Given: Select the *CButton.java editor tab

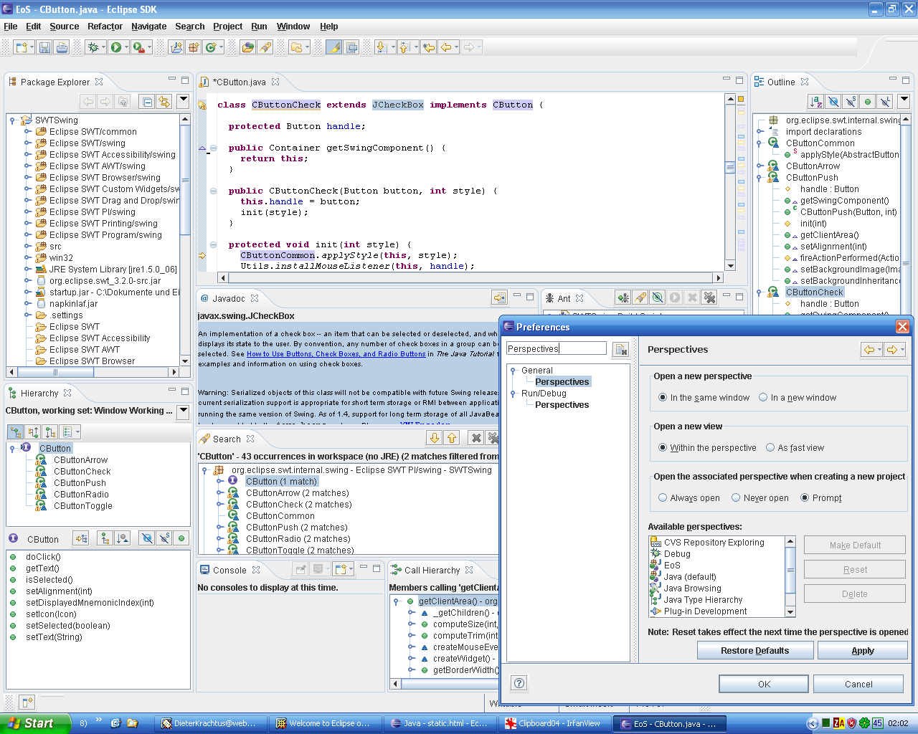Looking at the screenshot, I should (x=240, y=82).
